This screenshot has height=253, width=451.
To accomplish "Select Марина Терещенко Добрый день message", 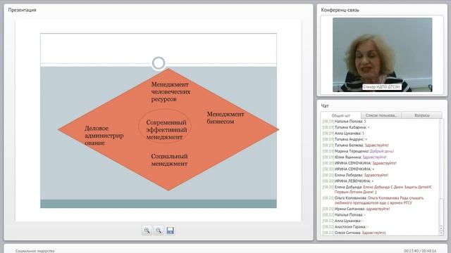I will pos(358,151).
